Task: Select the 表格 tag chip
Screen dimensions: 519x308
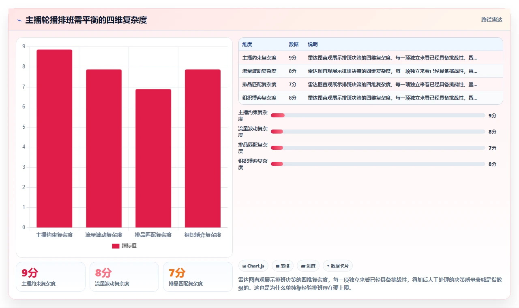Action: point(283,266)
